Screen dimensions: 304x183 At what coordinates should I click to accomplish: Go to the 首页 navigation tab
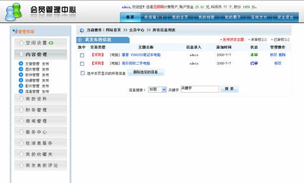tap(130, 17)
